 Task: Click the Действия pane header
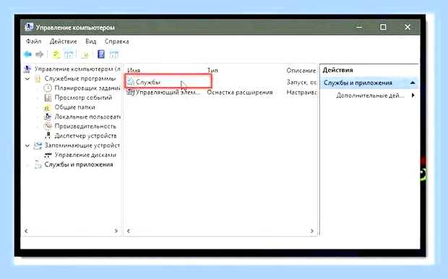click(337, 70)
